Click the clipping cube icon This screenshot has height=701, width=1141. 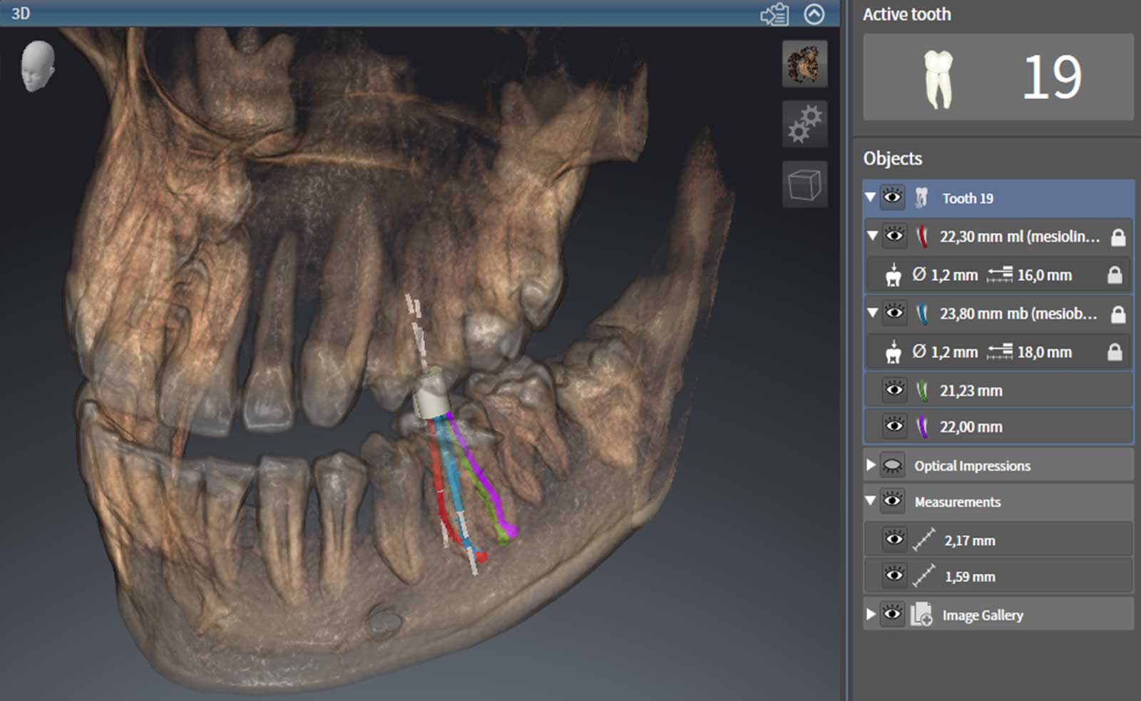(804, 185)
